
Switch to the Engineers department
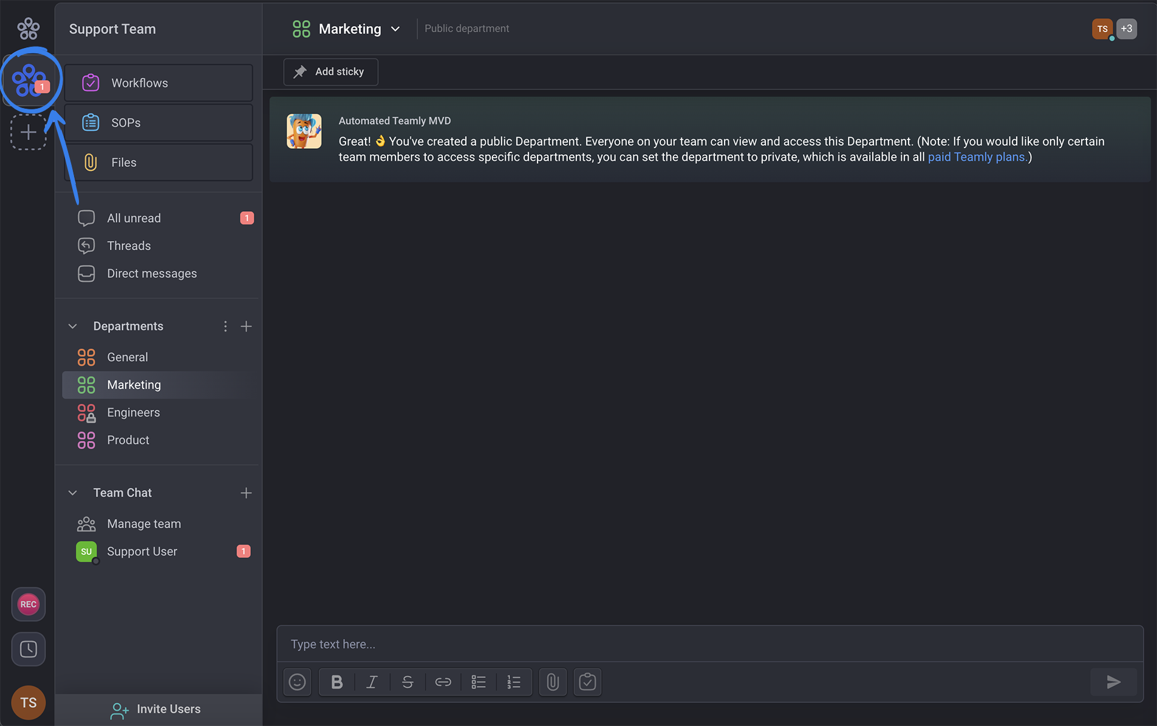pyautogui.click(x=133, y=412)
